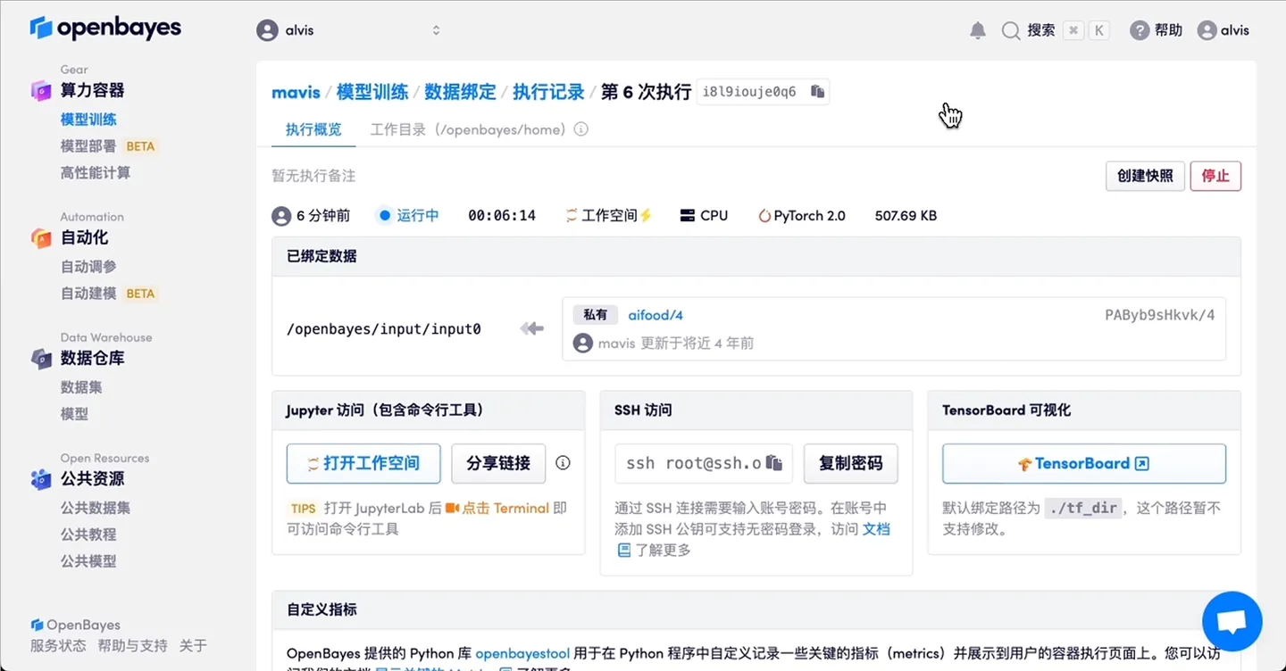Click the notification bell icon

pyautogui.click(x=977, y=29)
